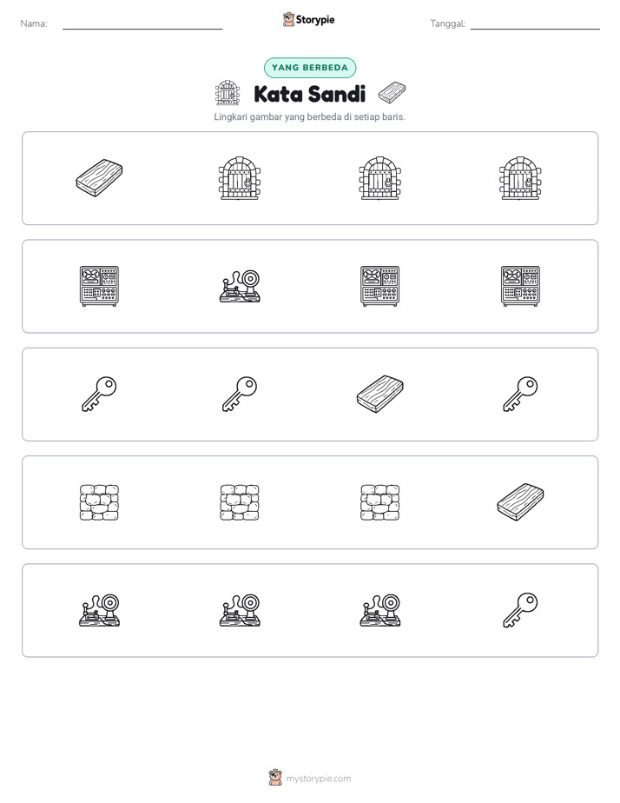Click the YANG BERBEDA badge
The height and width of the screenshot is (803, 620).
coord(310,68)
